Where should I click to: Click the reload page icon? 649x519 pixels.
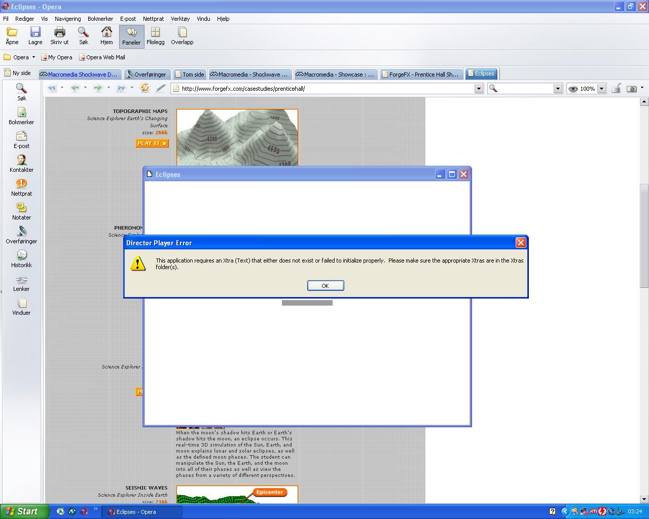[145, 88]
